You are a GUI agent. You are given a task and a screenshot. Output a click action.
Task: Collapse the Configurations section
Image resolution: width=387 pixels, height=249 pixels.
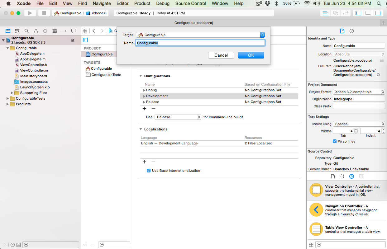coord(141,76)
